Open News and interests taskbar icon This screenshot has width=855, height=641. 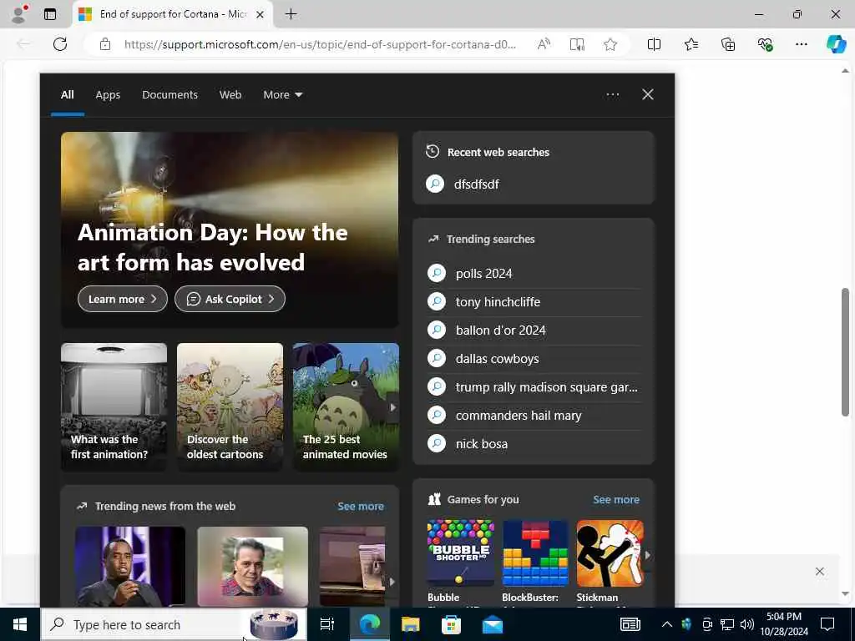point(630,624)
